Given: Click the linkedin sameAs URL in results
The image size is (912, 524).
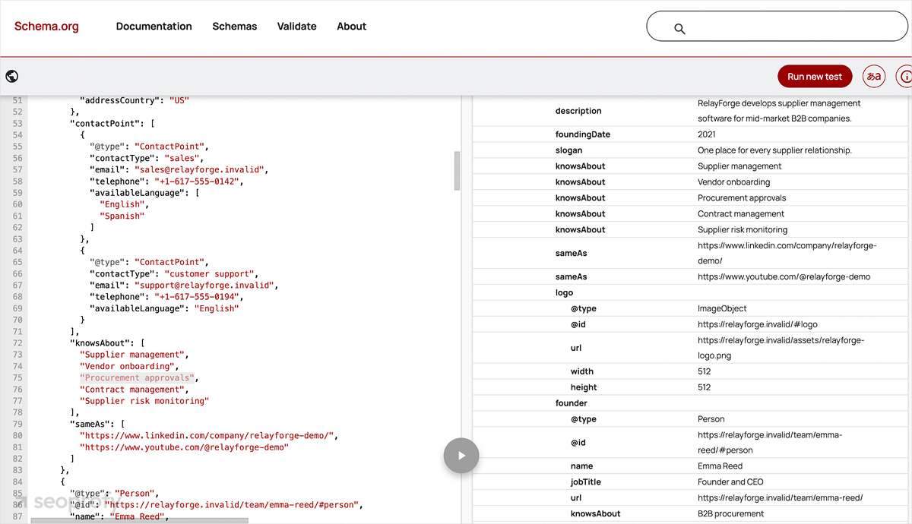Looking at the screenshot, I should point(787,253).
